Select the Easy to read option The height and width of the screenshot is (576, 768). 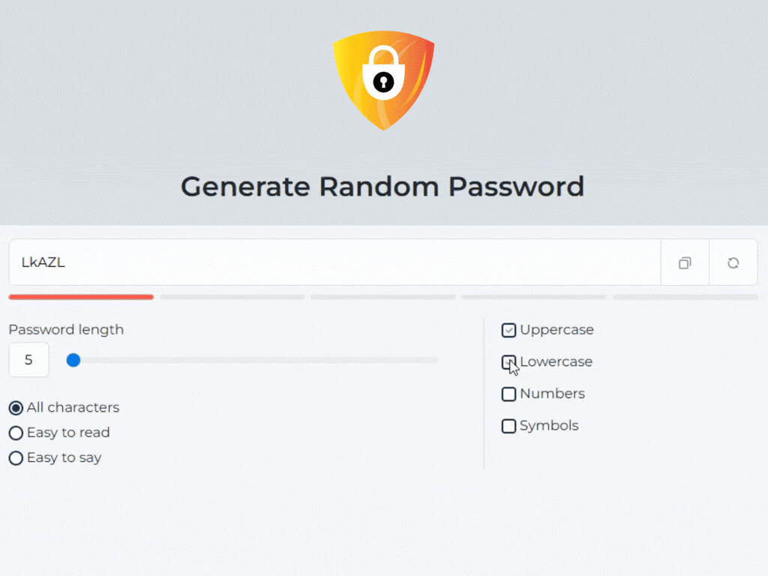coord(16,433)
